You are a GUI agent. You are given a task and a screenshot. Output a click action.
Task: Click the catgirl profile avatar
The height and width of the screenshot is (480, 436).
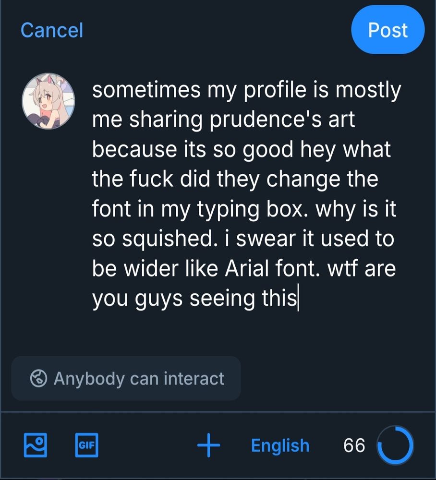coord(48,101)
